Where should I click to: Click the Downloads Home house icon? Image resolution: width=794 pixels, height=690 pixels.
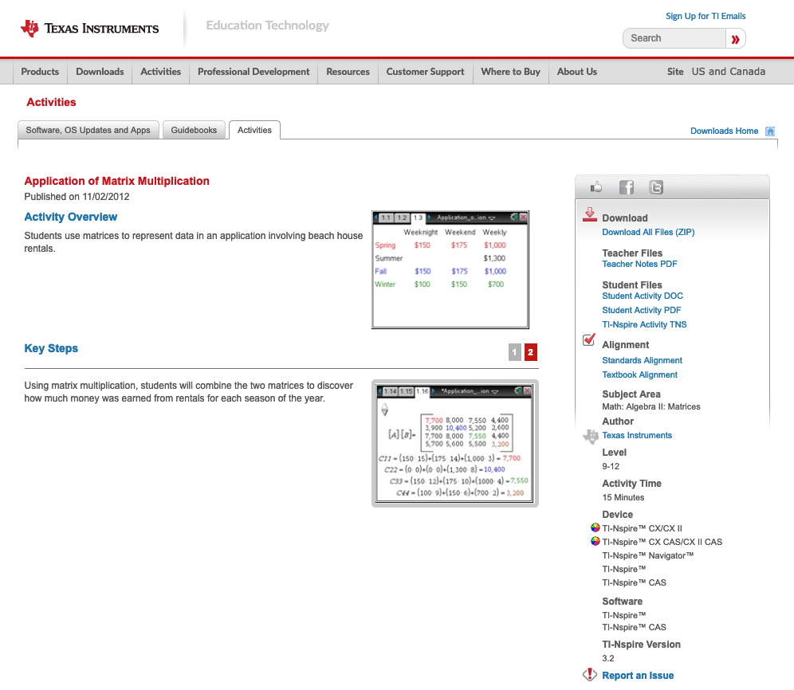click(x=769, y=131)
